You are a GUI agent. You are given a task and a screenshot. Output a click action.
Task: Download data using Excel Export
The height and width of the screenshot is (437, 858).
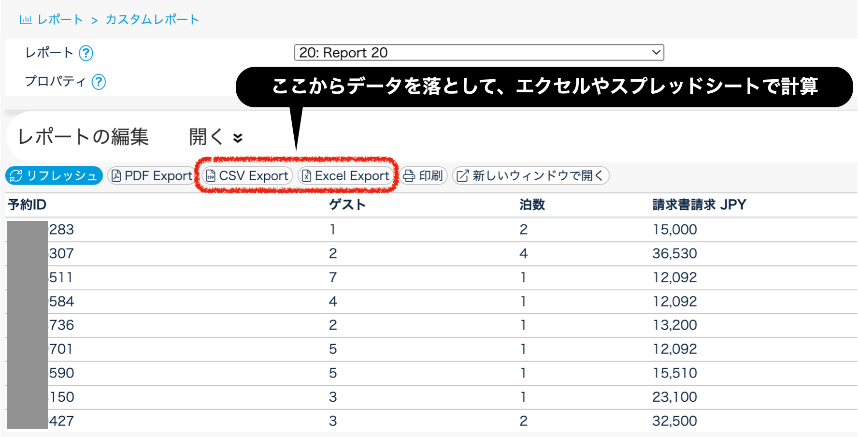click(345, 175)
